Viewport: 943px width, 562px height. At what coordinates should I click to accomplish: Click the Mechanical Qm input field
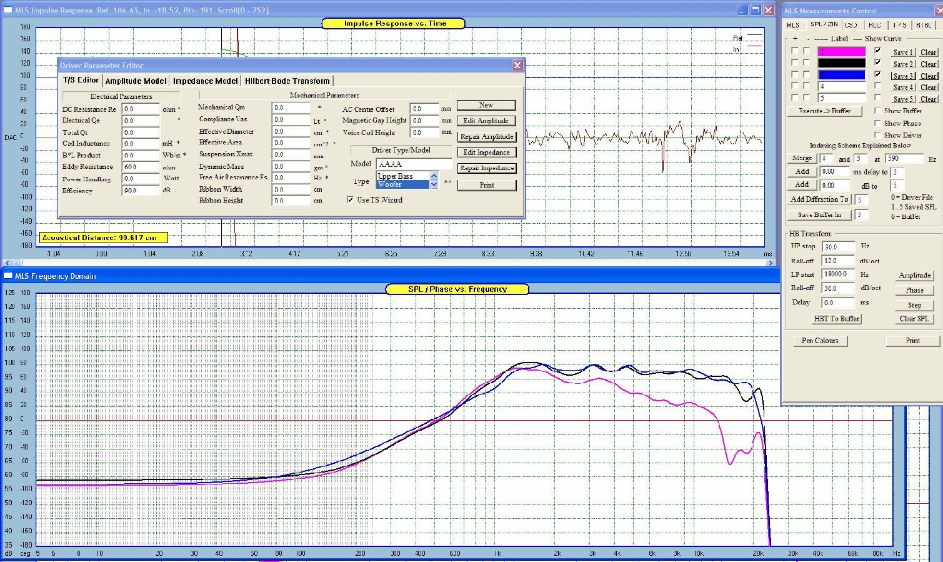coord(291,108)
